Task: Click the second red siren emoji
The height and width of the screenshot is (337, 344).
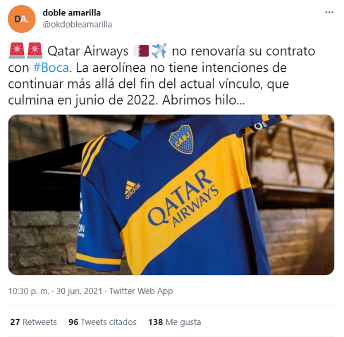Action: coord(34,51)
